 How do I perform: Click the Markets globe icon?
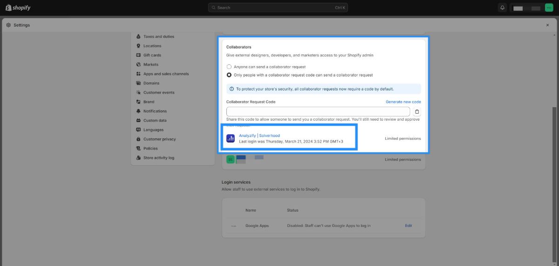(139, 65)
